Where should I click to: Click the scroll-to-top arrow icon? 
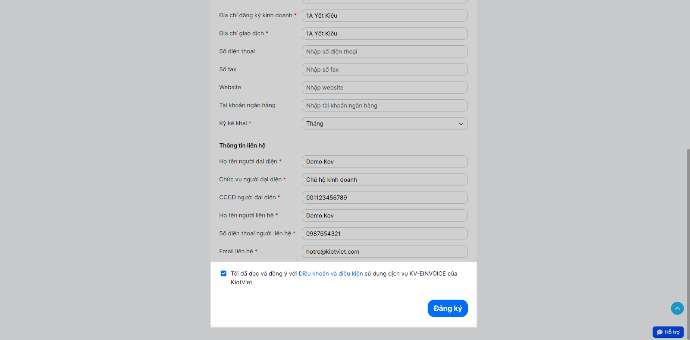[677, 308]
